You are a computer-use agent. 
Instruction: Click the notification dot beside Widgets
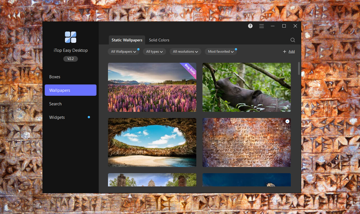pos(89,117)
